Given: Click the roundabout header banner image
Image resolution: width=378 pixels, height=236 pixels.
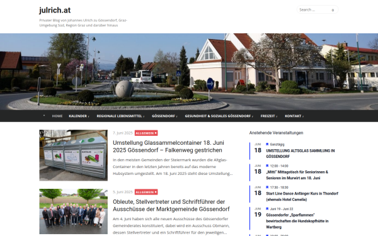Looking at the screenshot, I should 189,72.
